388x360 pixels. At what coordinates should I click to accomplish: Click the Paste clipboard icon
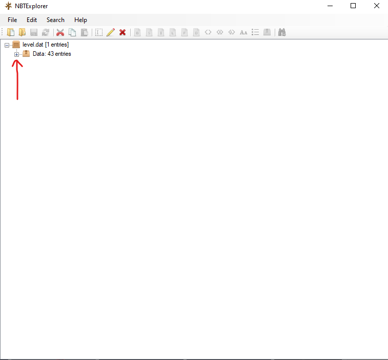point(84,32)
